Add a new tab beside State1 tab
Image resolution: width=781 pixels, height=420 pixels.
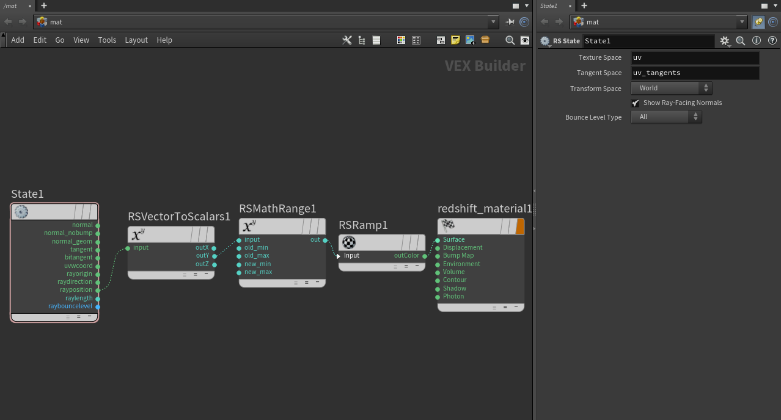click(584, 5)
